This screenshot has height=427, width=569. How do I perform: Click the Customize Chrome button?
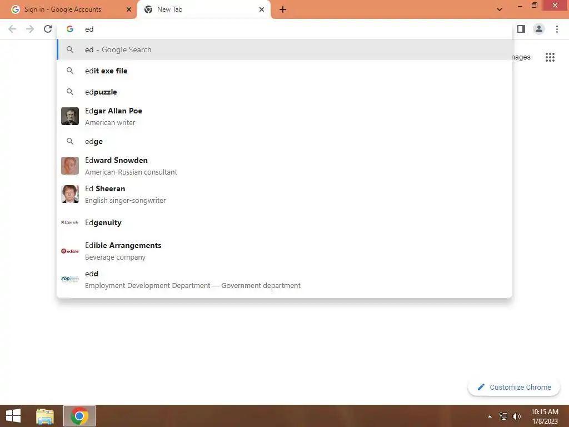coord(514,388)
